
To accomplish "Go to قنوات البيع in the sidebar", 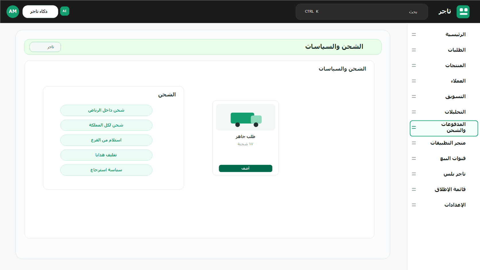I will (444, 158).
